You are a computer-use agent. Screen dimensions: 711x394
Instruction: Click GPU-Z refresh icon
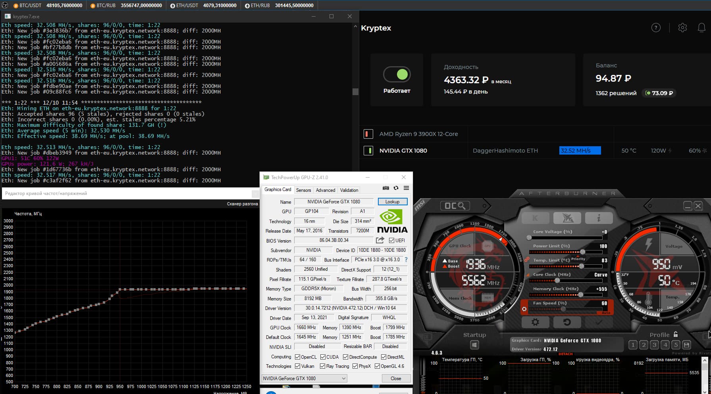click(x=396, y=188)
